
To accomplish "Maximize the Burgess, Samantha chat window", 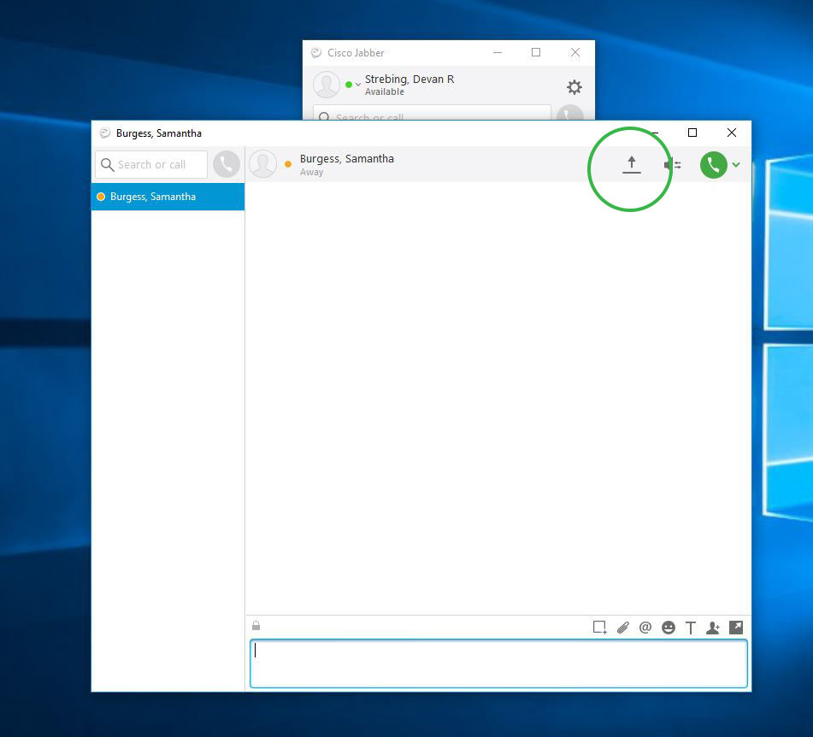I will coord(692,133).
